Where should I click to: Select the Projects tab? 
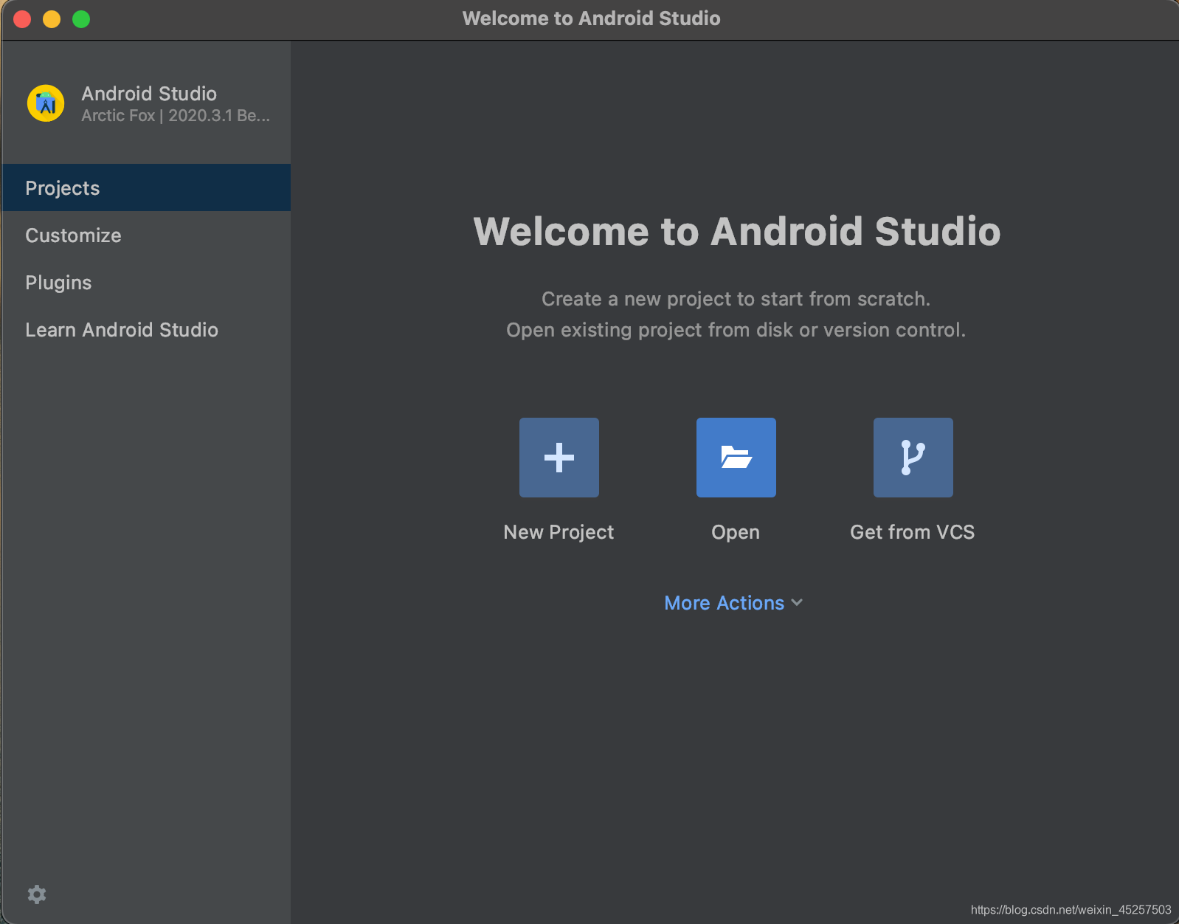coord(146,187)
